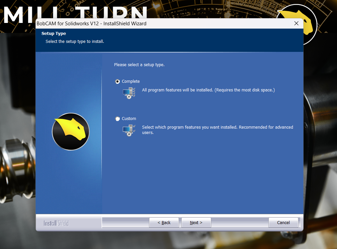Click the Complete installation computer icon
The image size is (337, 249).
(x=129, y=93)
